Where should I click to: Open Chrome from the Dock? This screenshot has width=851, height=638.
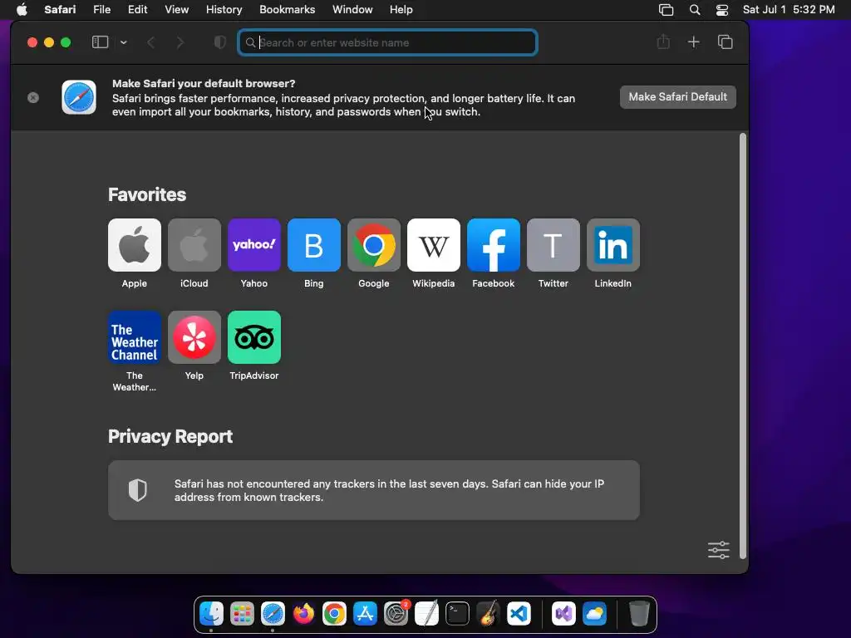coord(334,614)
